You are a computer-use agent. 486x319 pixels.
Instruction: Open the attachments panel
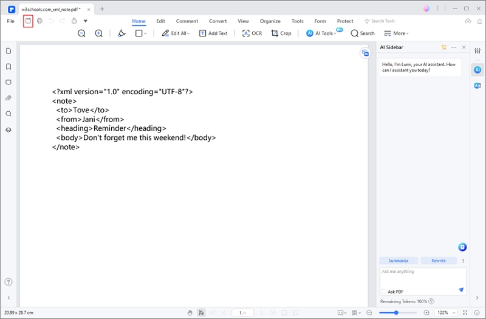click(9, 98)
